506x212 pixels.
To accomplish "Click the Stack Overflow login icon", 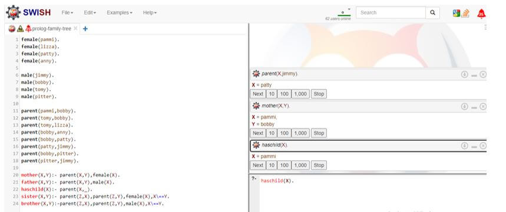I will pyautogui.click(x=465, y=13).
